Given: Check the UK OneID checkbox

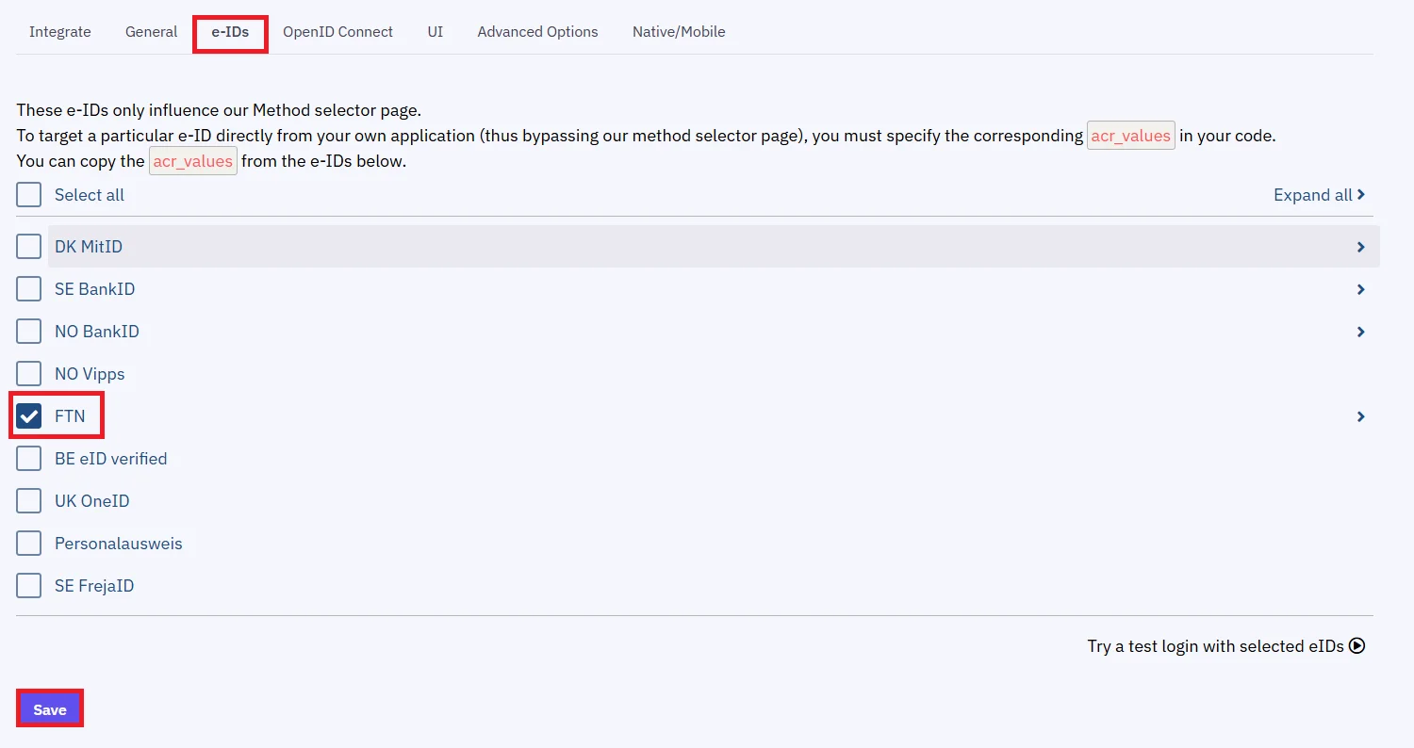Looking at the screenshot, I should point(28,500).
